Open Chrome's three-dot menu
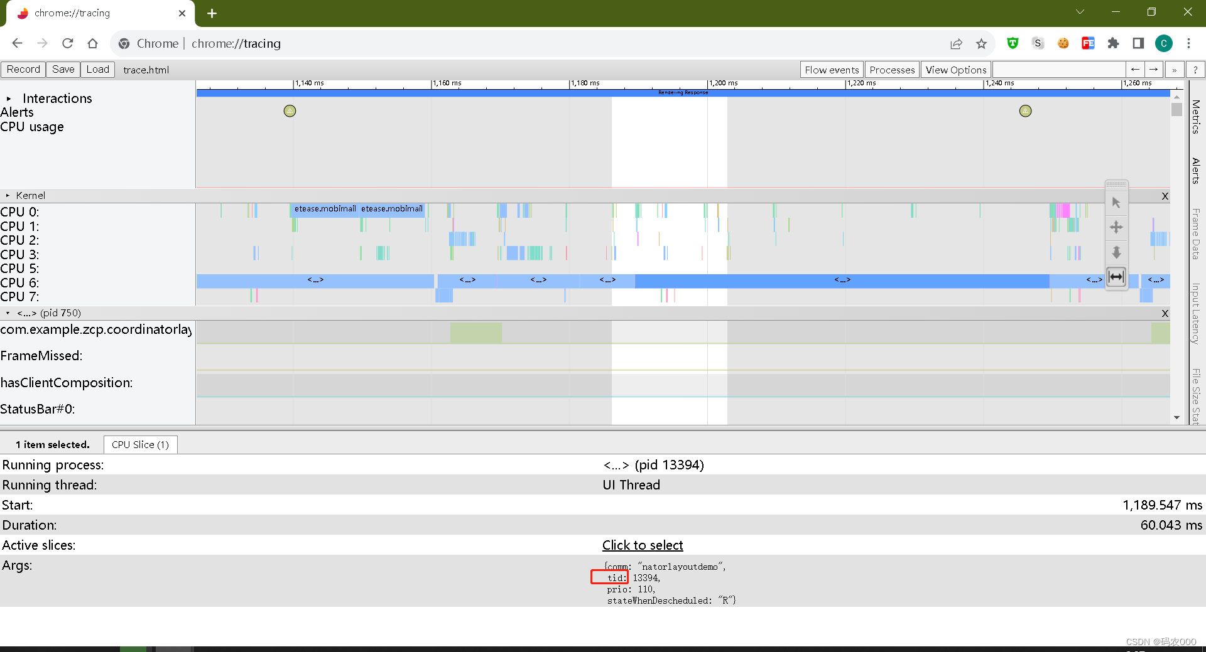The height and width of the screenshot is (652, 1206). tap(1188, 43)
